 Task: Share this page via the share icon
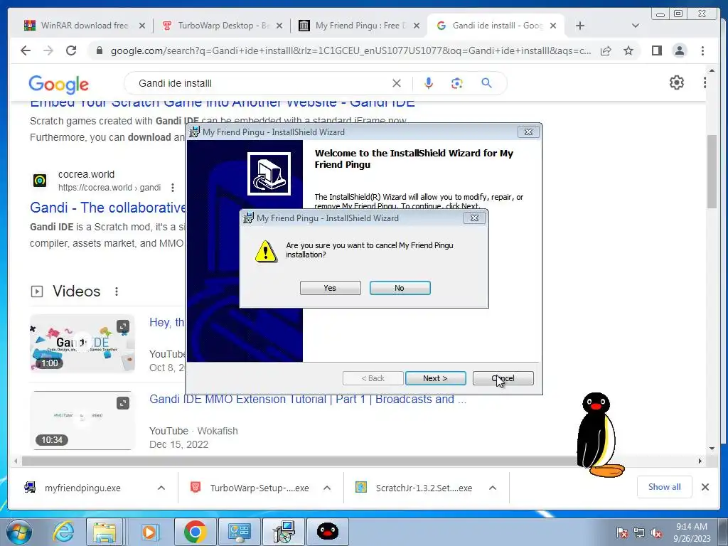(606, 50)
